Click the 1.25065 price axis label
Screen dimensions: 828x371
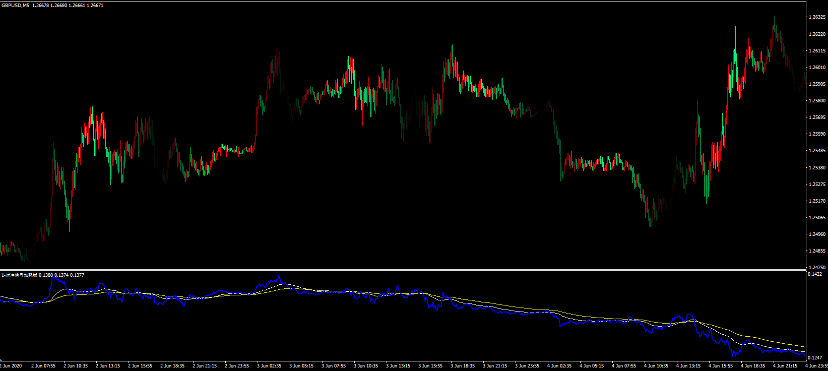(816, 218)
